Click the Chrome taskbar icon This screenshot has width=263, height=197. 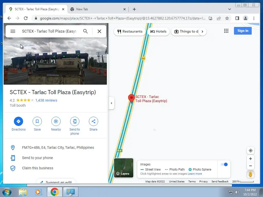(x=54, y=192)
